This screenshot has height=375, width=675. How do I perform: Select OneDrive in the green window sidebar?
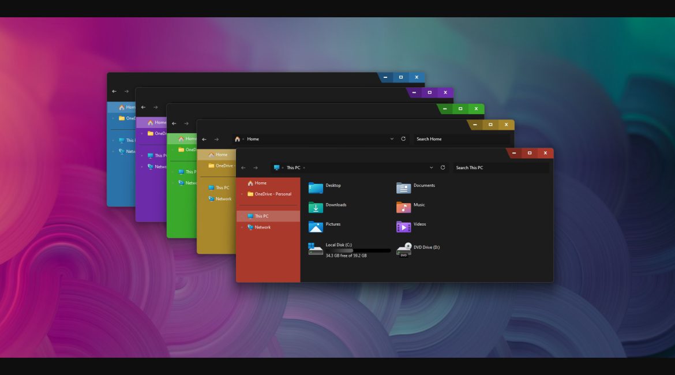182,150
